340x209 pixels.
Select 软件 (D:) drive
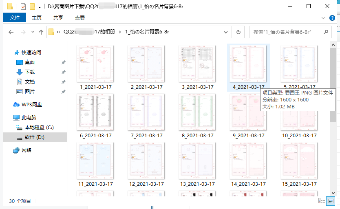[35, 137]
